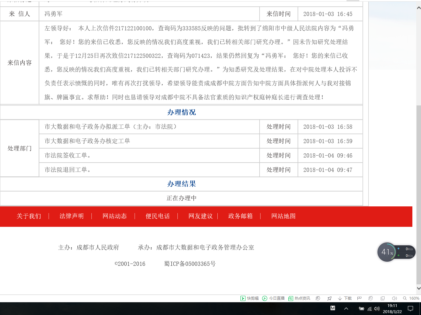Image resolution: width=421 pixels, height=315 pixels.
Task: Open 网站地图 footer link
Action: tap(284, 216)
